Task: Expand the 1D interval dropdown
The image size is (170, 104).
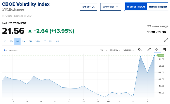Action: 104,50
